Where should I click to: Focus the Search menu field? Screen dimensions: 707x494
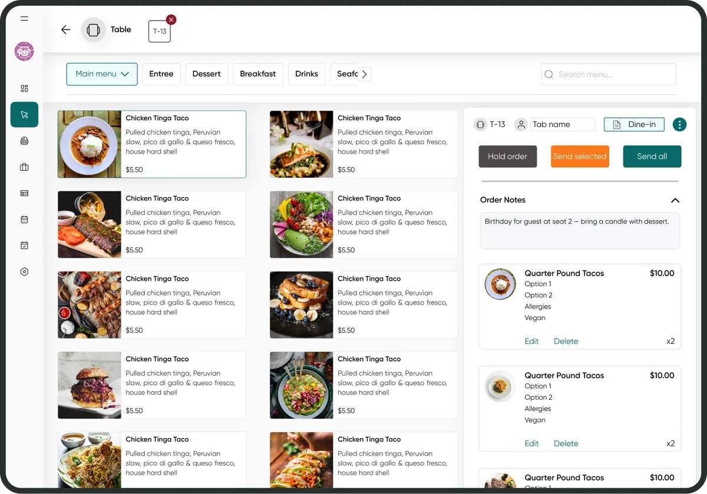609,74
